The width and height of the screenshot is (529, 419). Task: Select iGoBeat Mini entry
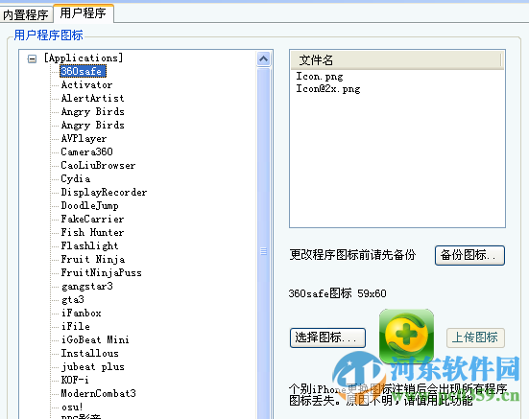95,339
